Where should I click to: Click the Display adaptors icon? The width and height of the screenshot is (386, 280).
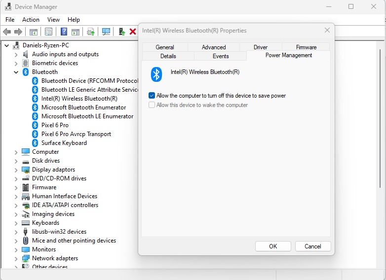(x=26, y=170)
